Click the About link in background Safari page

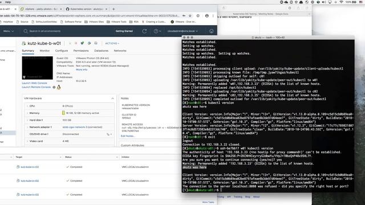click(x=256, y=197)
